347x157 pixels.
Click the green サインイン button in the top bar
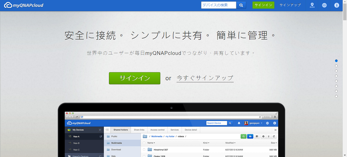(x=263, y=5)
